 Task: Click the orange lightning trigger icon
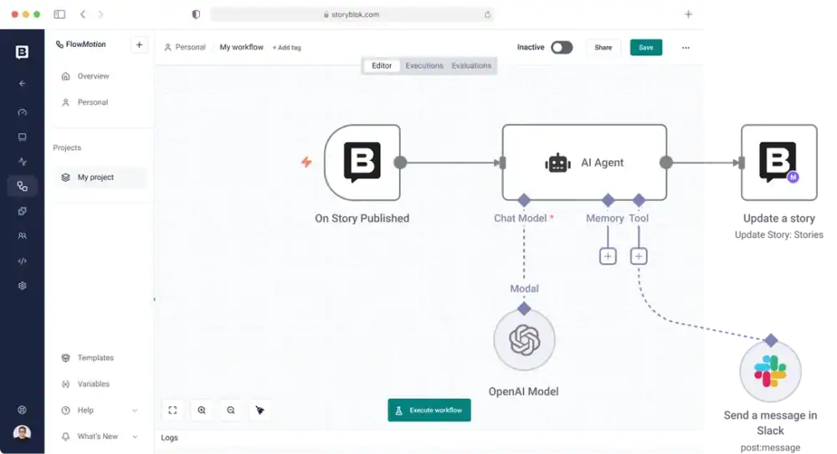pos(306,162)
